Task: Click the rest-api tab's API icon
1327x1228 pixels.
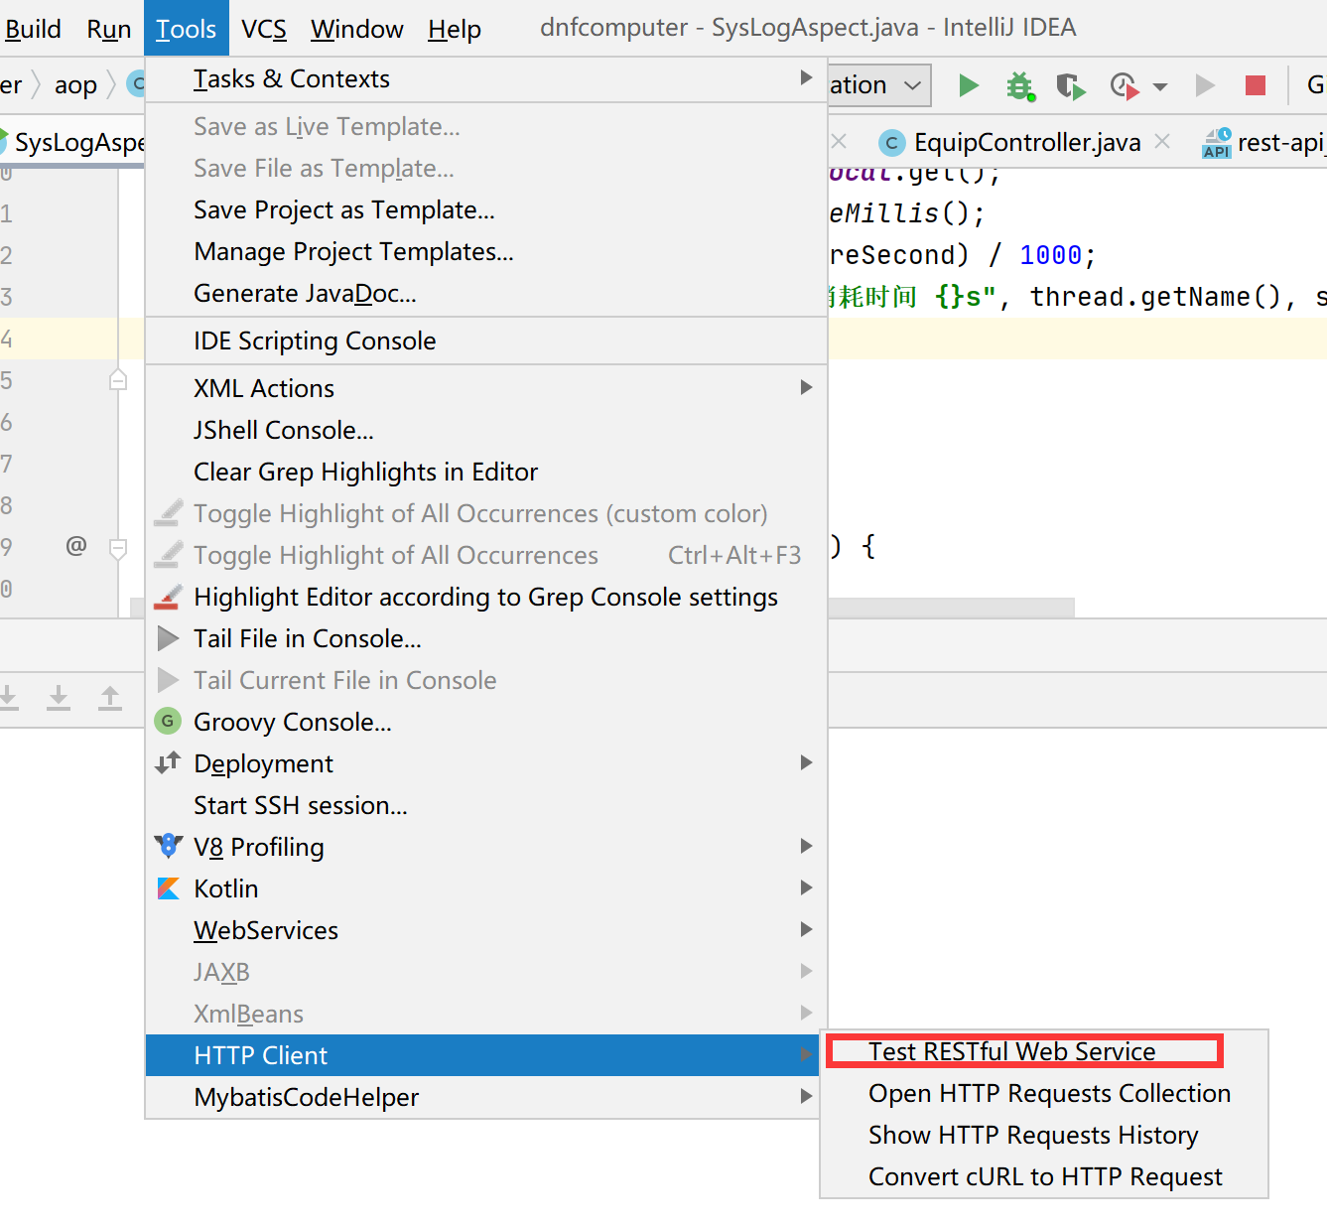Action: (x=1217, y=143)
